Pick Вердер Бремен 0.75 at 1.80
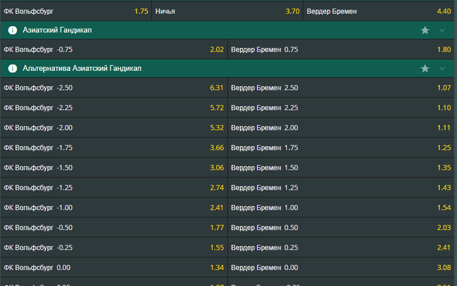 pos(341,50)
